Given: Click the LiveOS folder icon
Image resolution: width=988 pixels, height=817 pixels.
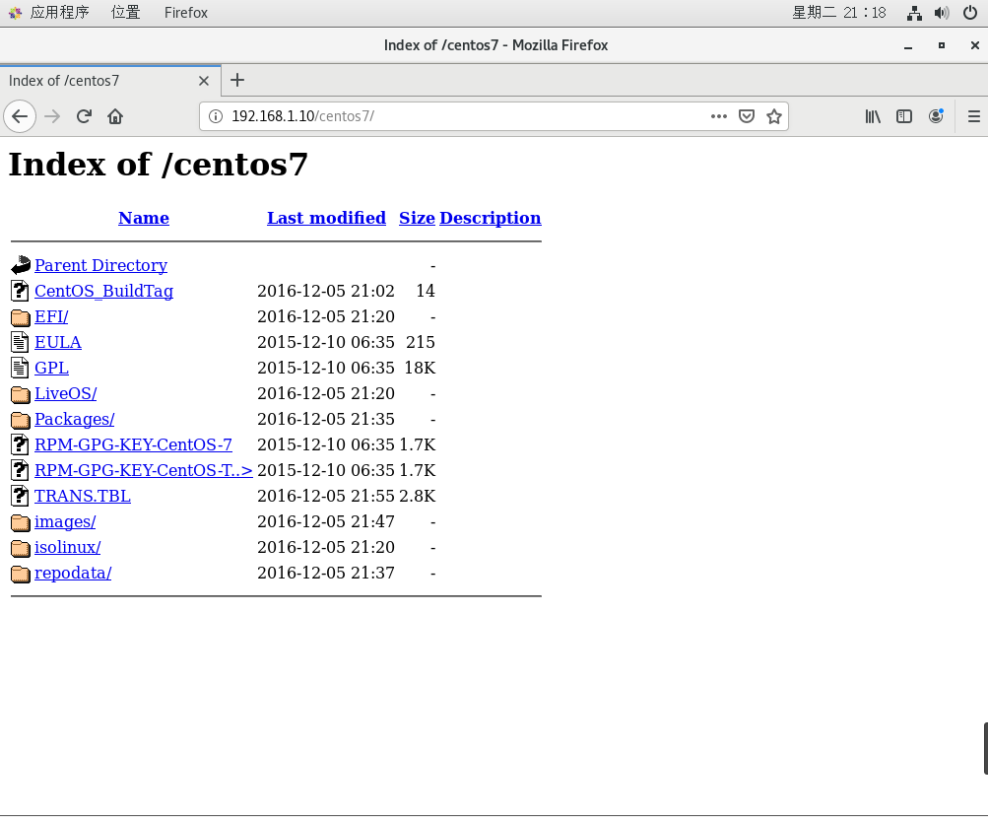Looking at the screenshot, I should pos(20,394).
